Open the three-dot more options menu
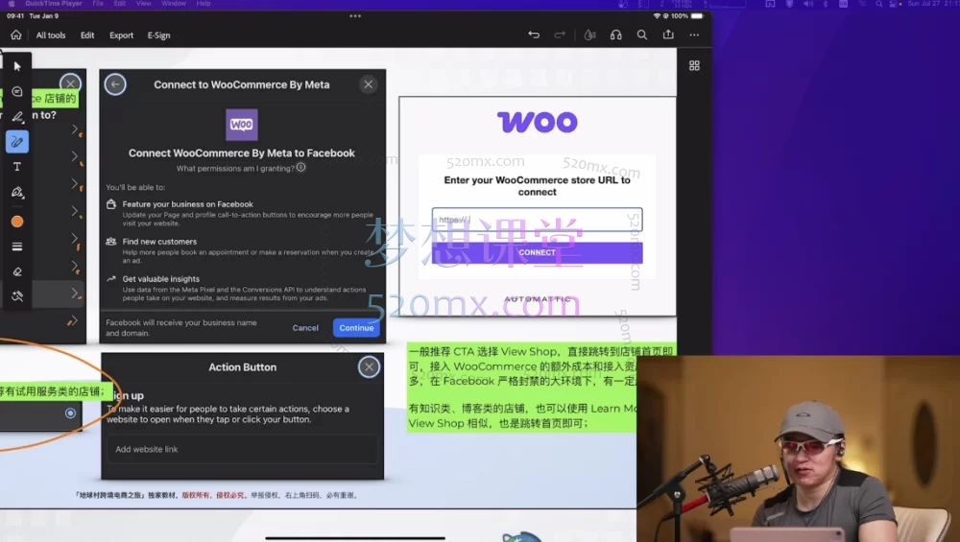 tap(694, 35)
